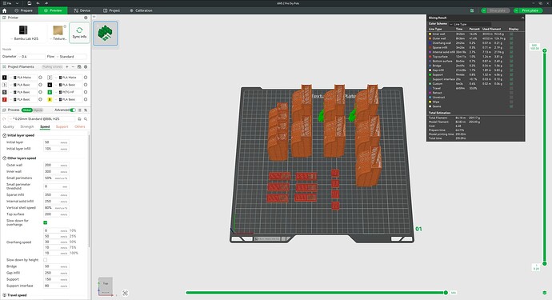
Task: Click the Redo arrow icon
Action: point(46,3)
